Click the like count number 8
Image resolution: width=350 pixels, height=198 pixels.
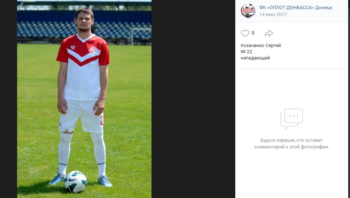coord(253,33)
